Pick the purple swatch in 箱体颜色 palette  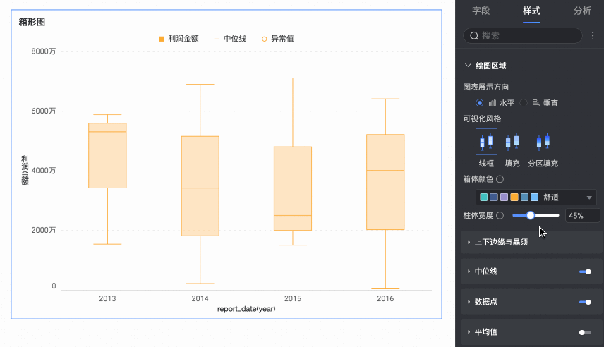(504, 197)
